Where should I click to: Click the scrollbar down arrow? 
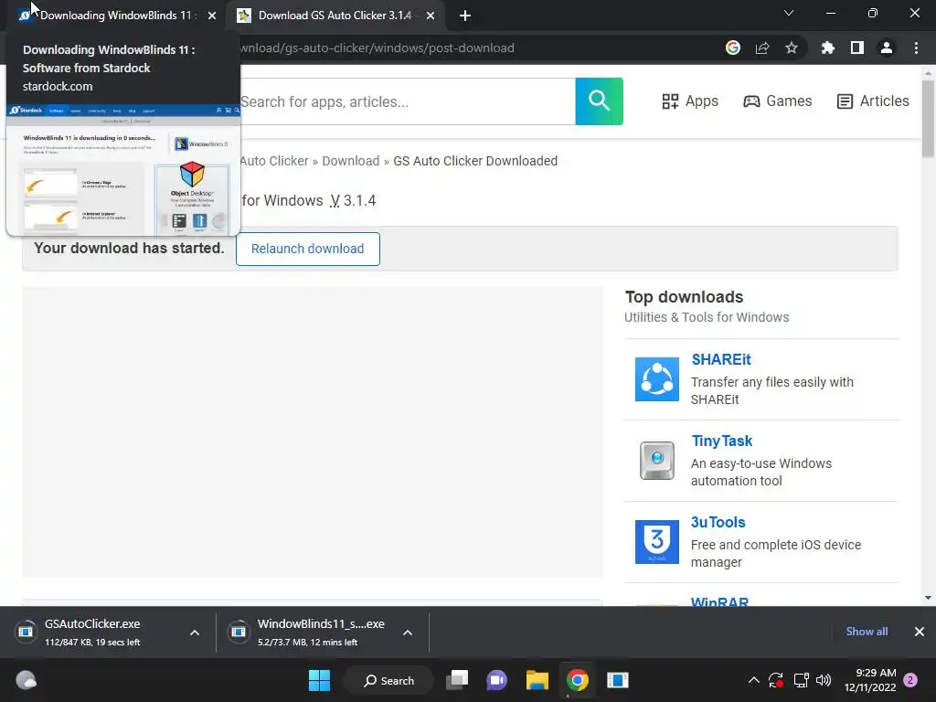(x=928, y=598)
